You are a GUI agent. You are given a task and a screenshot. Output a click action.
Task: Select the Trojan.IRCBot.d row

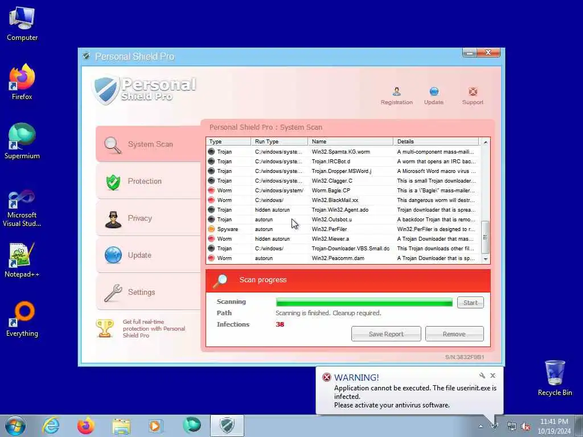click(x=343, y=161)
